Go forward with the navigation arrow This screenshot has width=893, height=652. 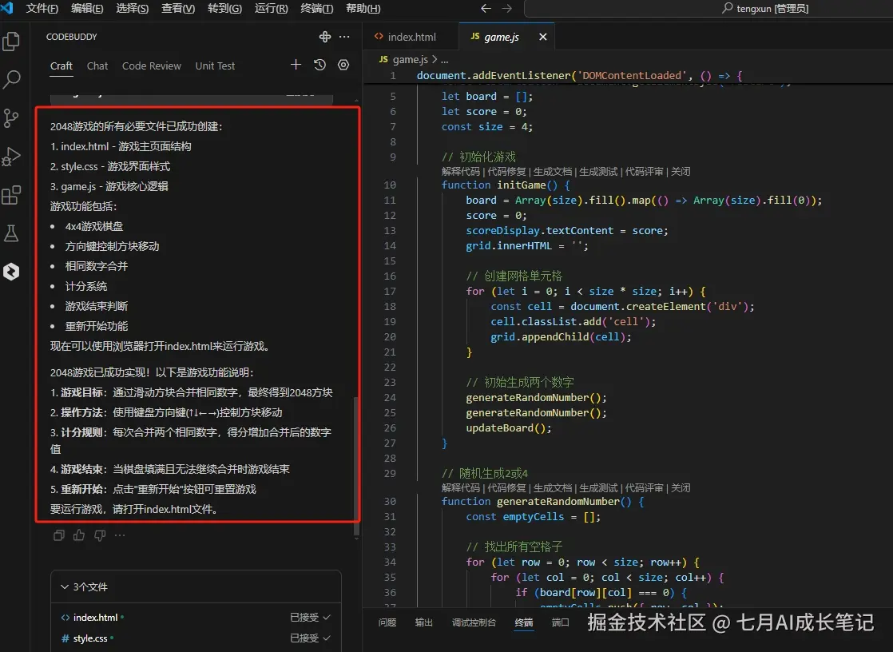pyautogui.click(x=507, y=8)
